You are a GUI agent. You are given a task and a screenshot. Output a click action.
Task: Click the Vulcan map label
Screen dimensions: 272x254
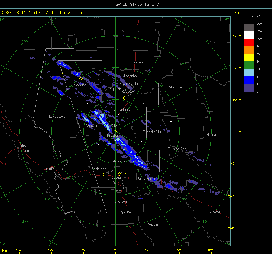pos(154,224)
